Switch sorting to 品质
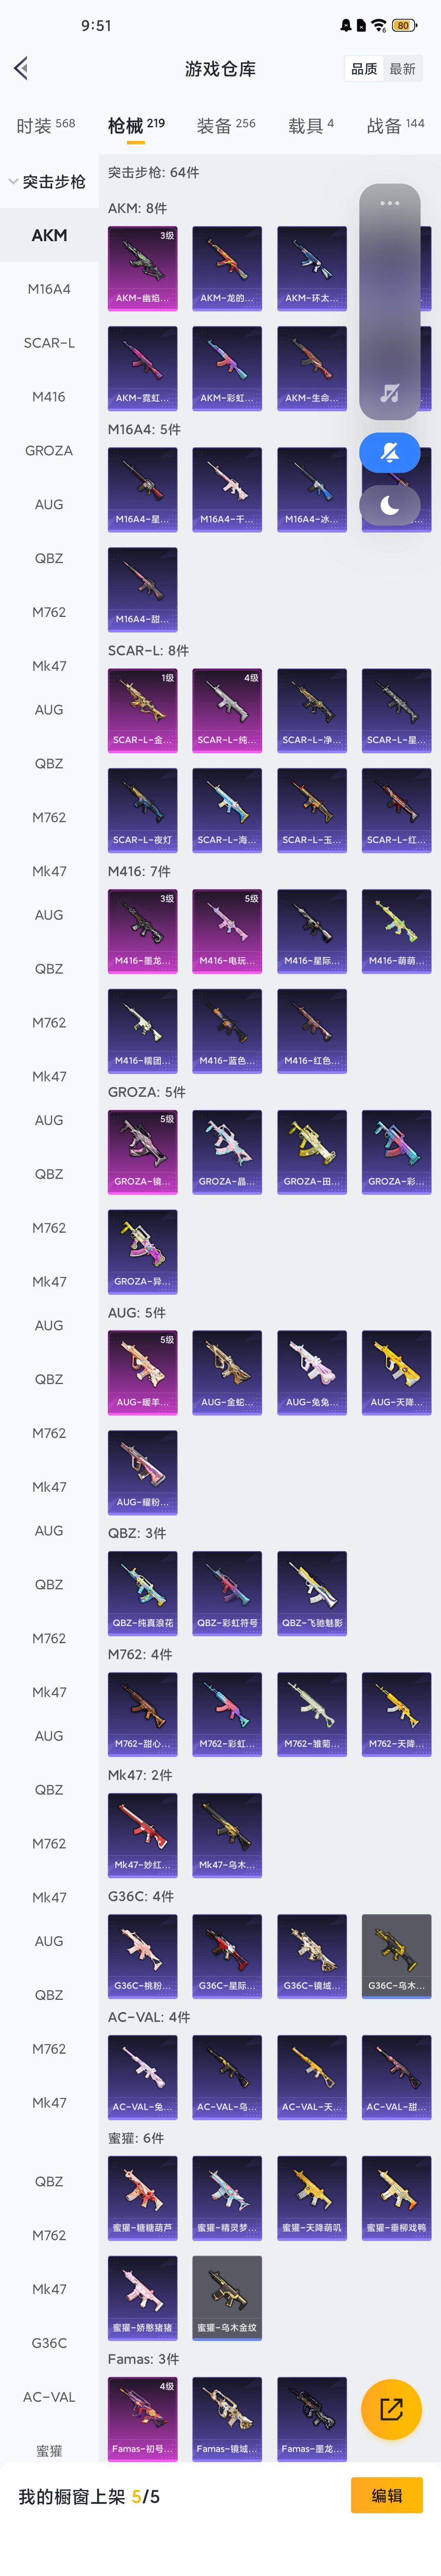441x2576 pixels. [x=364, y=69]
